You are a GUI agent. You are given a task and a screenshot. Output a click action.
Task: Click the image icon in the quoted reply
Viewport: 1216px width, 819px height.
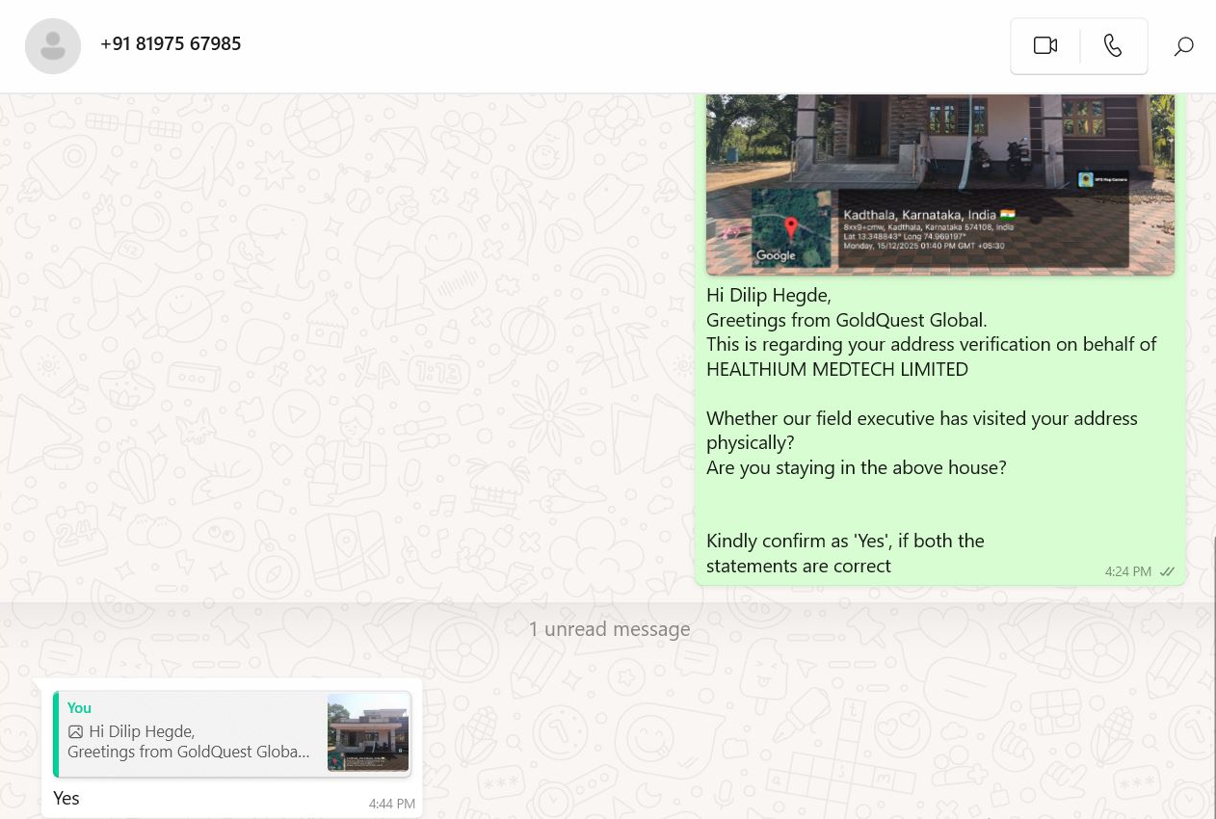click(x=75, y=731)
